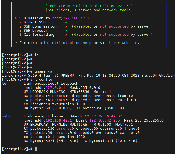The height and width of the screenshot is (154, 175).
Task: Click the root@192.168.42.1 session address
Action: (71, 18)
